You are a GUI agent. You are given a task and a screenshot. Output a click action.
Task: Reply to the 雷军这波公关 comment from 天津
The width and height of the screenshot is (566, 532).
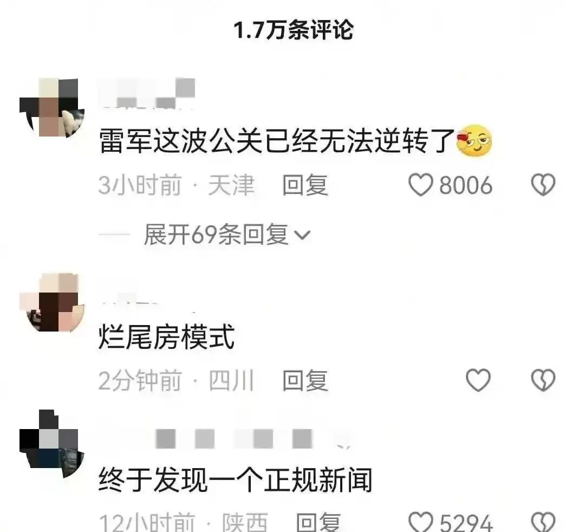[x=305, y=185]
